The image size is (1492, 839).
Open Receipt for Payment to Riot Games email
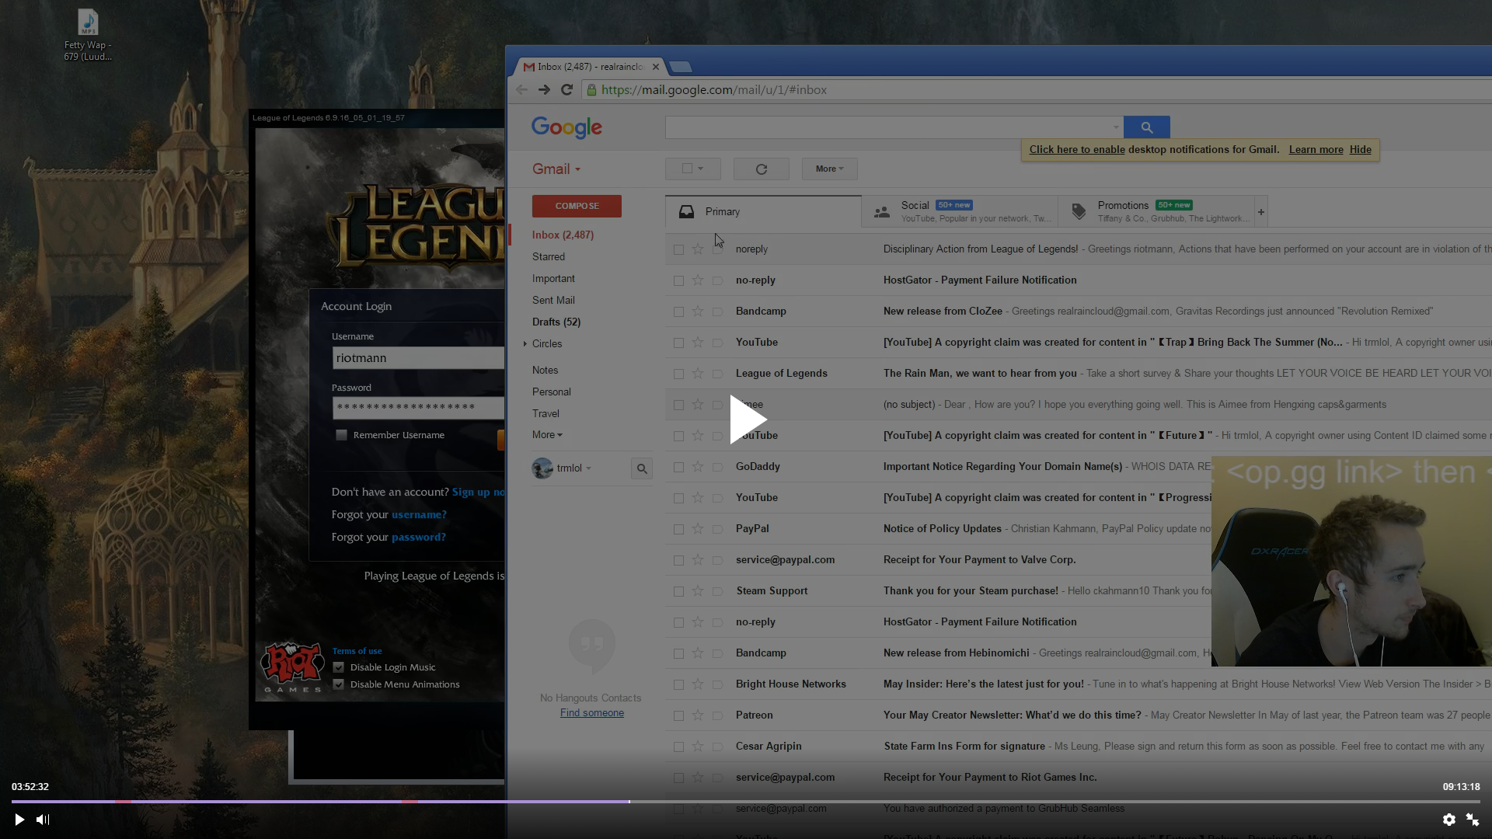1078,778
